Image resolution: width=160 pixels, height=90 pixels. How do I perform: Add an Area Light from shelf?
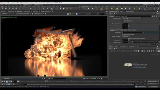click(97, 9)
